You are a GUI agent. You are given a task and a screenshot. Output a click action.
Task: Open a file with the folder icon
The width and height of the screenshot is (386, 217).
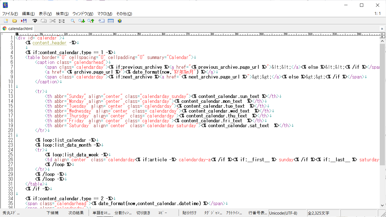point(15,21)
